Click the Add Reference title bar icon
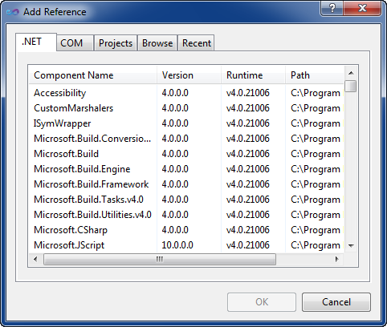 click(13, 12)
